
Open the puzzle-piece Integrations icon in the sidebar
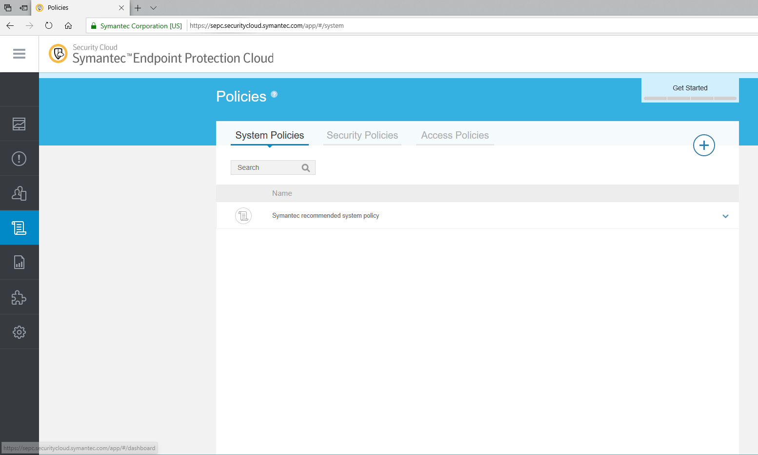(19, 297)
